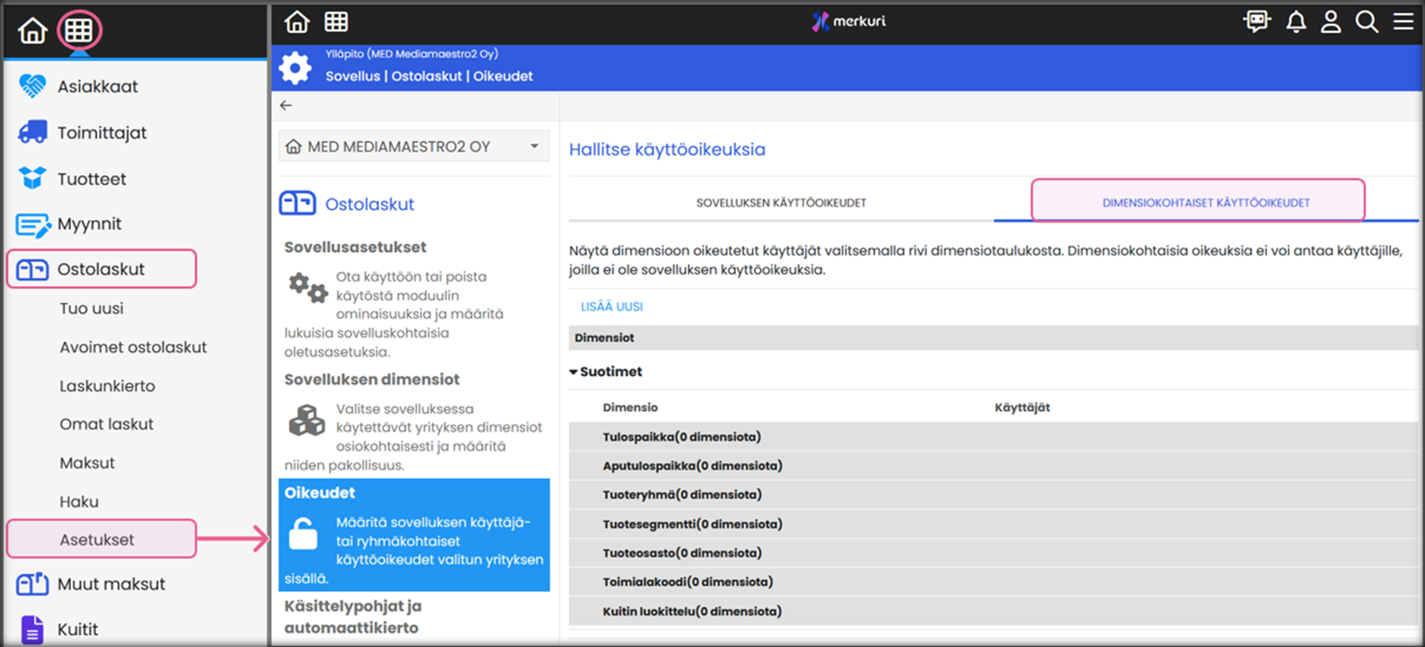
Task: Open Asetukset under Ostolaskut
Action: [x=97, y=540]
